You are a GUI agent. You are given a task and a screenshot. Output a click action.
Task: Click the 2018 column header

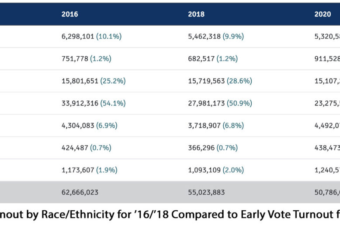[x=196, y=14]
